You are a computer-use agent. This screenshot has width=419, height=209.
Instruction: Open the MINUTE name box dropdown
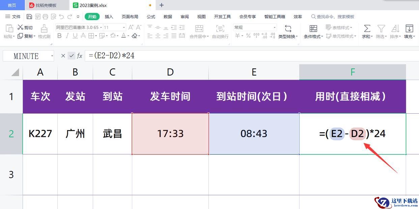tap(52, 56)
